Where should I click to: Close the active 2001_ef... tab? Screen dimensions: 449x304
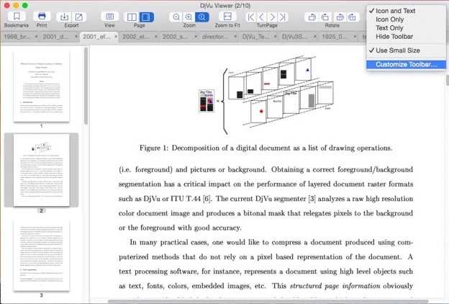116,37
